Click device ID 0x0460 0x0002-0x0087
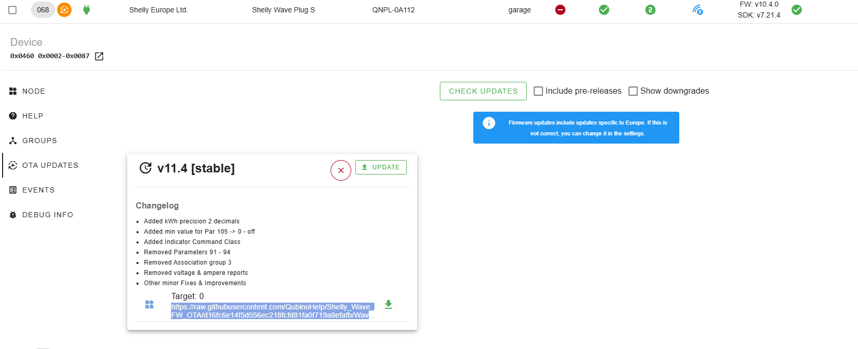 click(x=50, y=56)
